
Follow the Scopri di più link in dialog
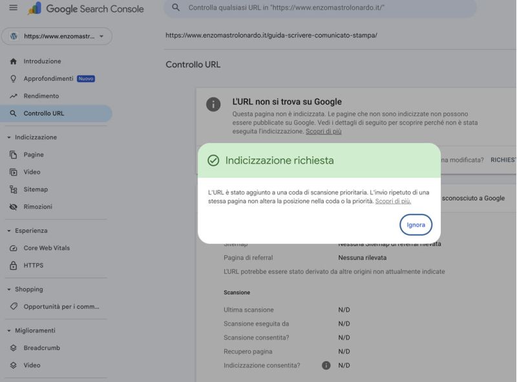click(x=393, y=201)
